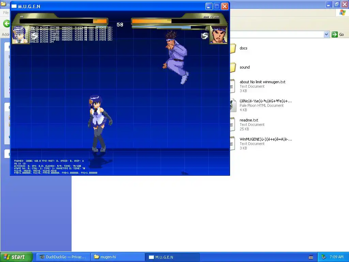Viewport: 349px width, 262px height.
Task: Open the File menu in Explorer
Action: 6,13
